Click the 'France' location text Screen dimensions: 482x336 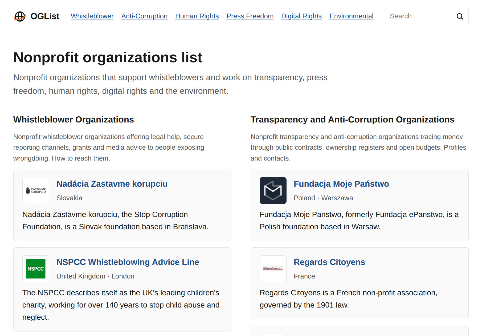point(304,276)
